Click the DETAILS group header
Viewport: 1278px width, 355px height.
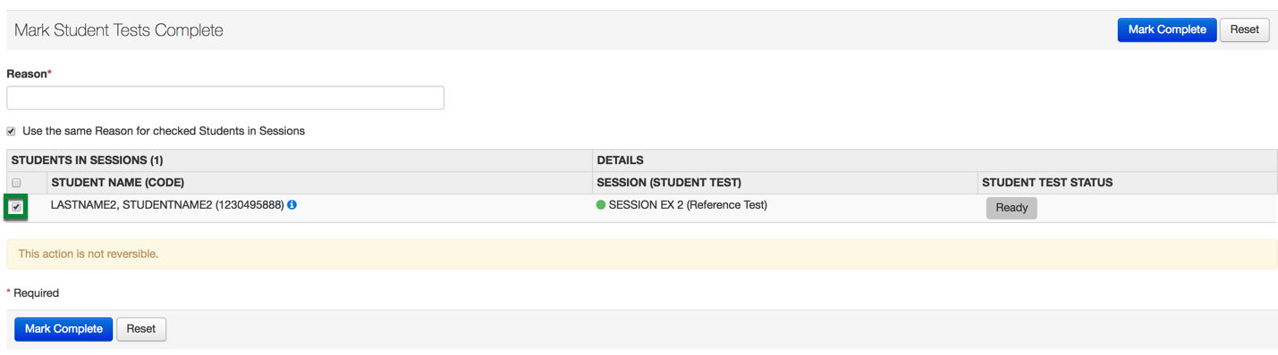[x=621, y=161]
